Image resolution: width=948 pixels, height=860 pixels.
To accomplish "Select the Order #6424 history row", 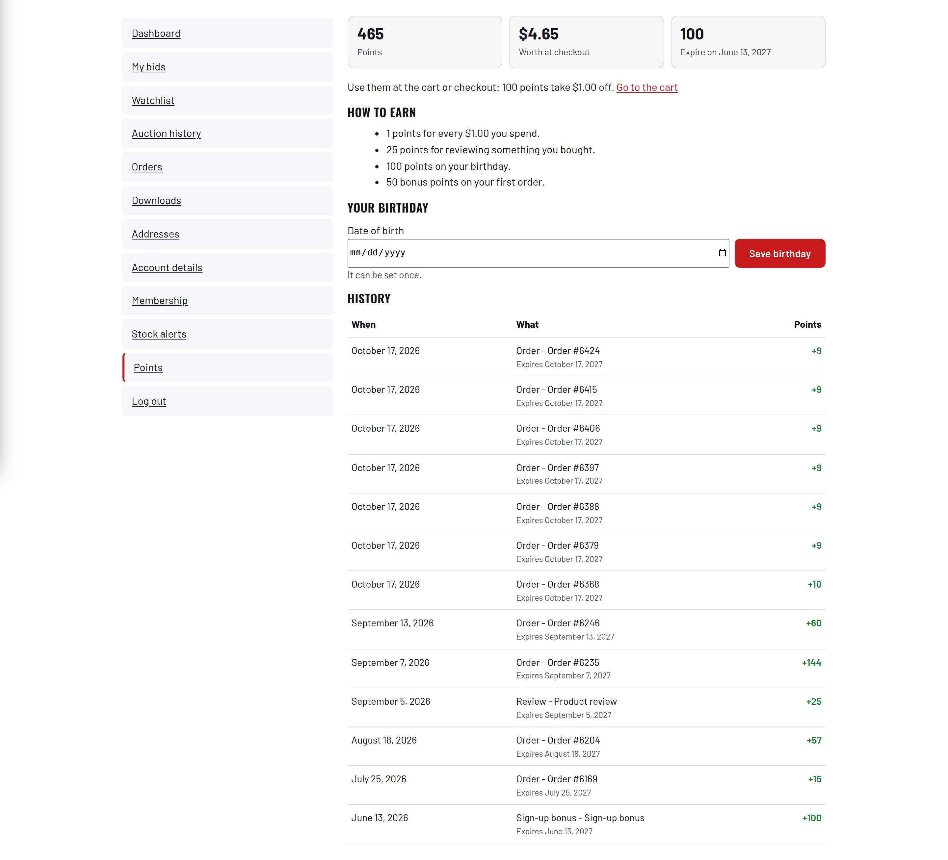I will [586, 357].
